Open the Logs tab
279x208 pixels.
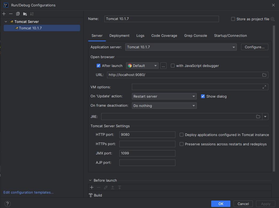tap(140, 35)
